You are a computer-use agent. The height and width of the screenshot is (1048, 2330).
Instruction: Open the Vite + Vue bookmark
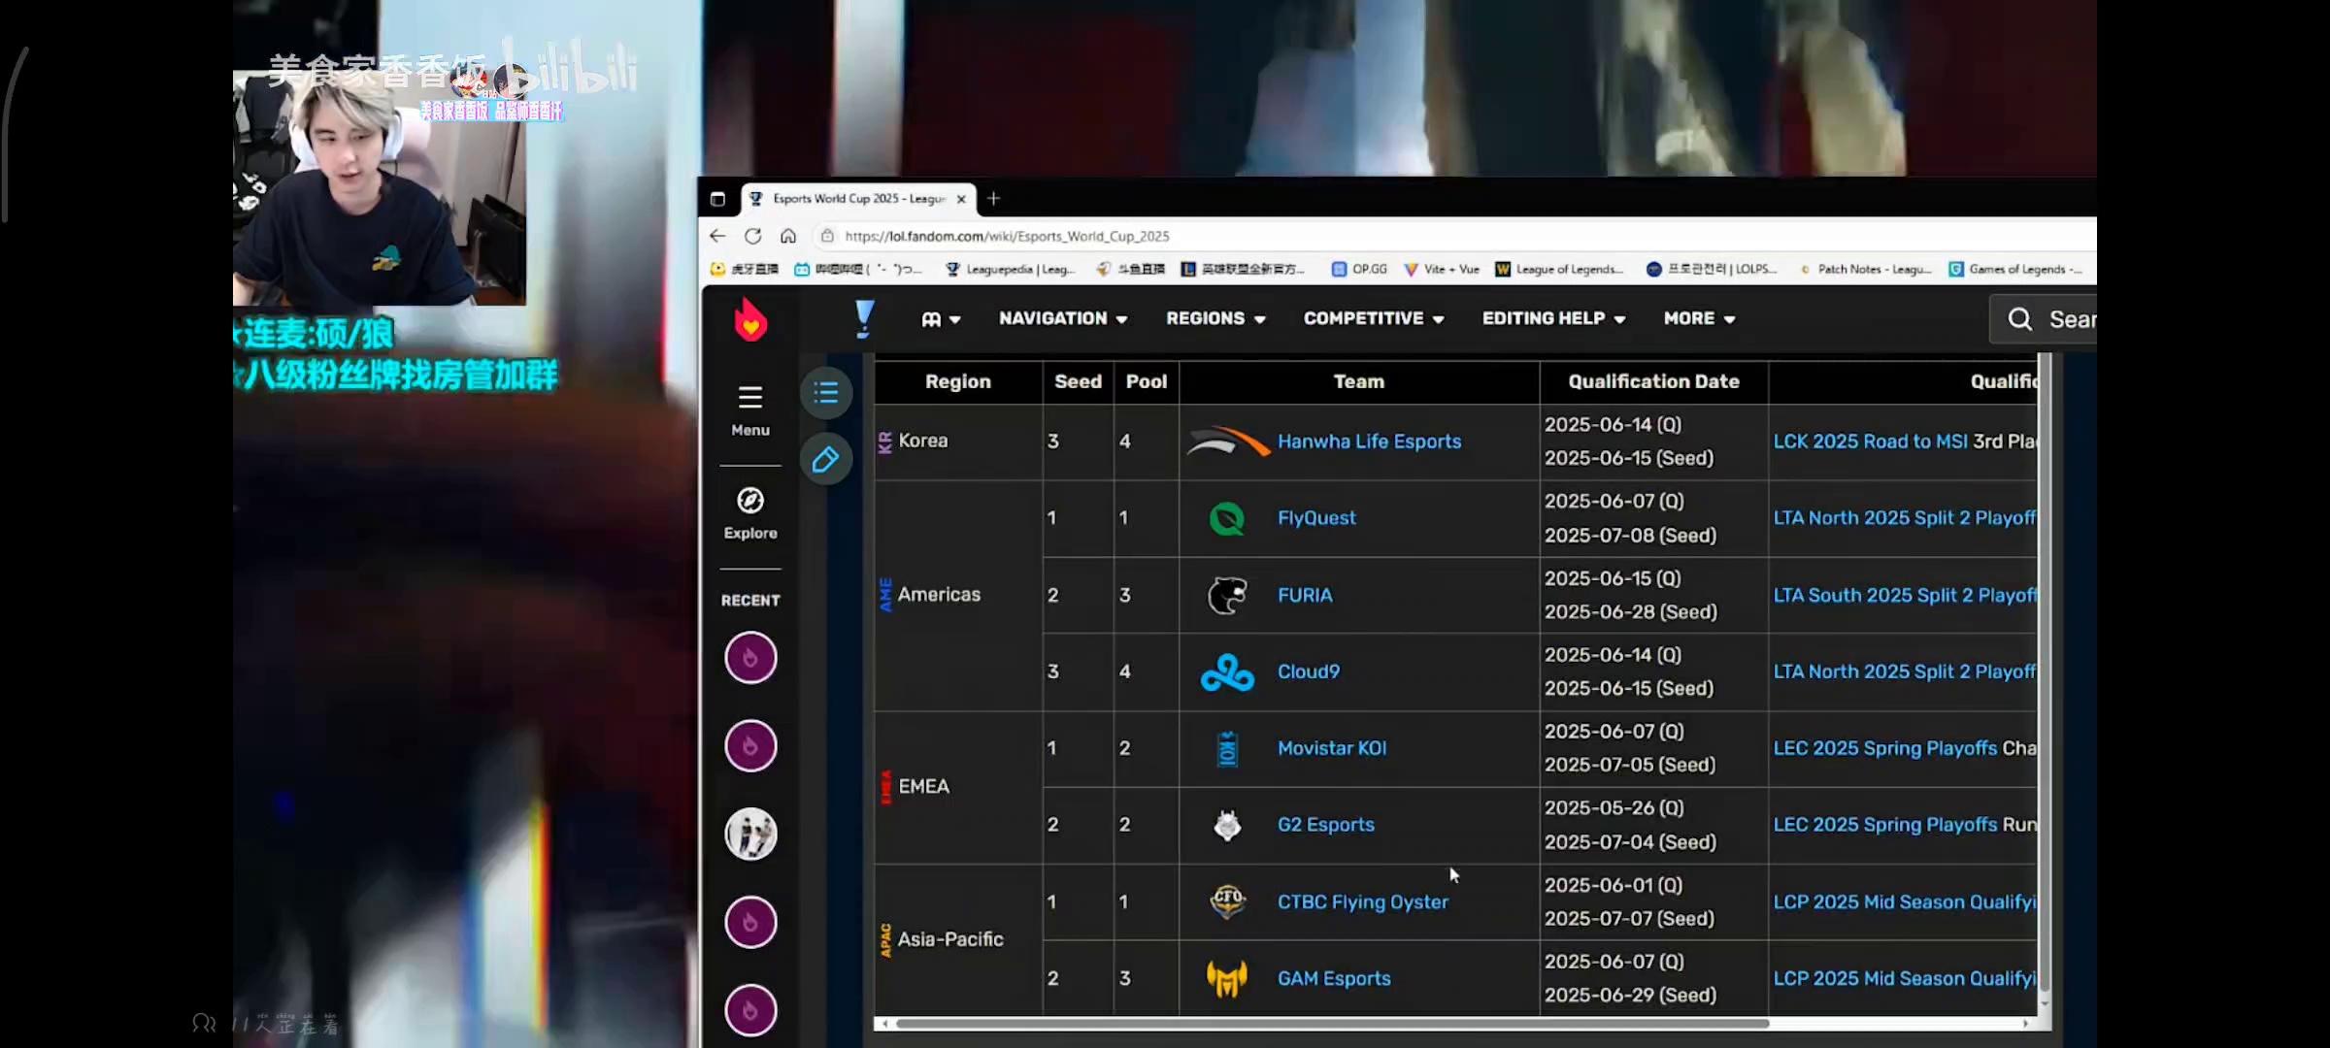tap(1442, 269)
